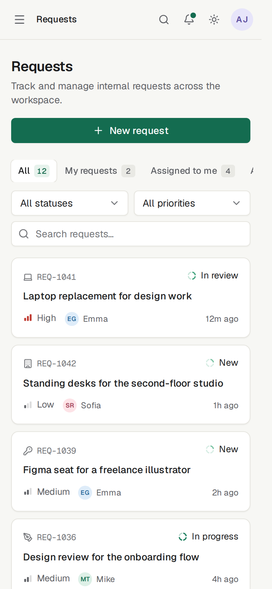Open Standing desks for the second-floor studio
272x589 pixels.
click(x=123, y=383)
